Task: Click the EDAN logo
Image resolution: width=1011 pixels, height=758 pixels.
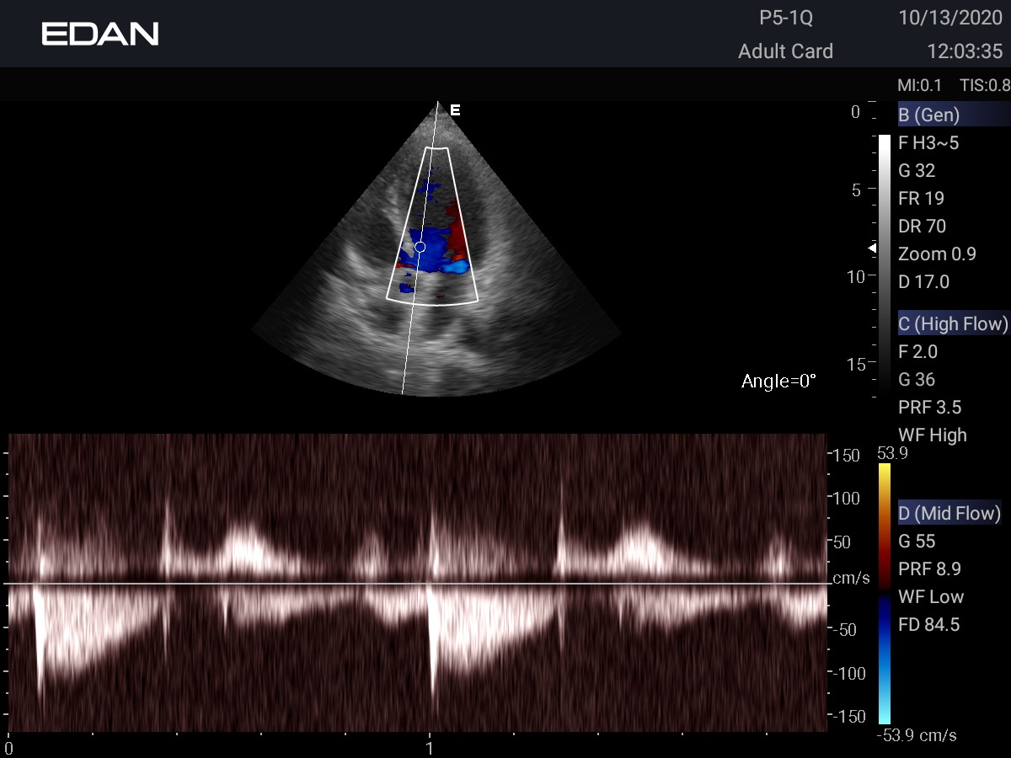Action: click(x=100, y=34)
